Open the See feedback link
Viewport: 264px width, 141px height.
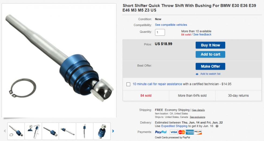(202, 34)
